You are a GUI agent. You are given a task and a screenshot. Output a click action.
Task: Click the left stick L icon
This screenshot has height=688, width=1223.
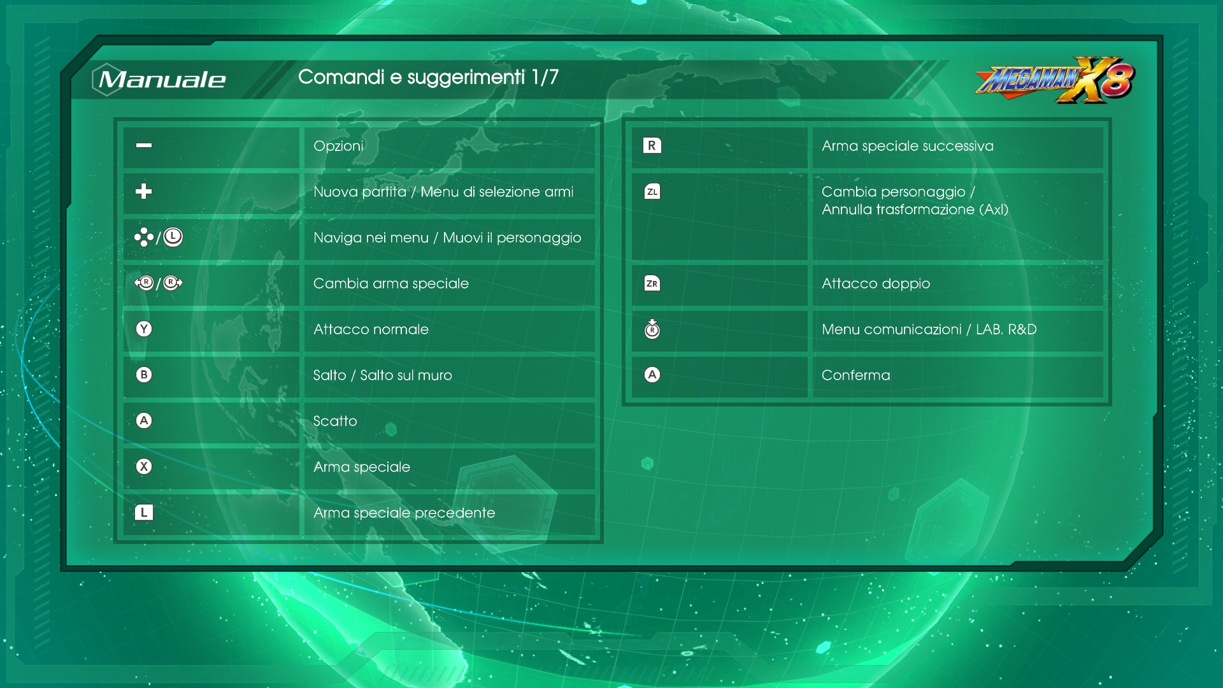click(173, 237)
